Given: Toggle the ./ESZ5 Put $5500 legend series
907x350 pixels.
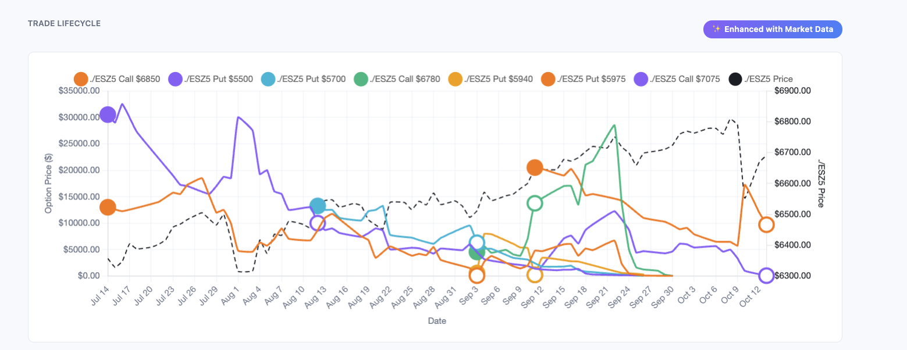Looking at the screenshot, I should [x=211, y=78].
